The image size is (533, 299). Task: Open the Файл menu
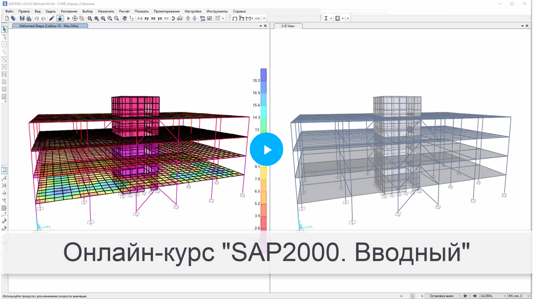coord(9,11)
